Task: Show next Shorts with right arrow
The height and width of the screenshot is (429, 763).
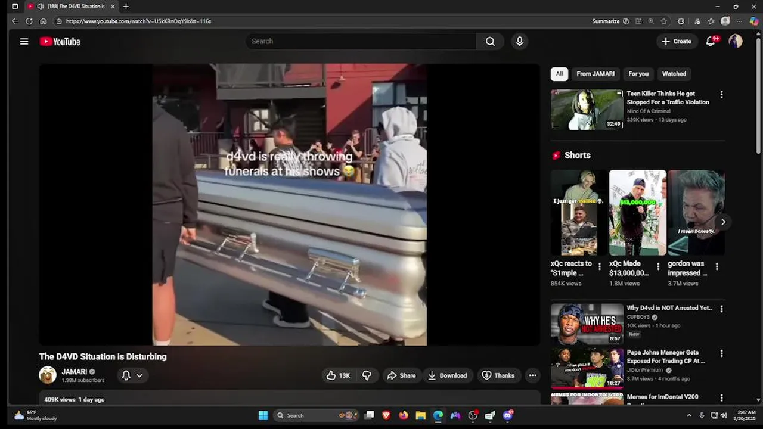Action: click(723, 222)
